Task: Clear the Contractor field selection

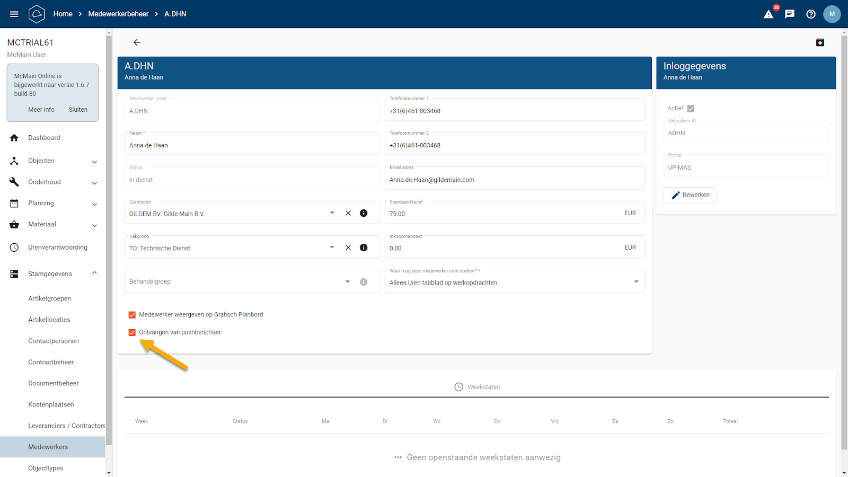Action: pos(348,213)
